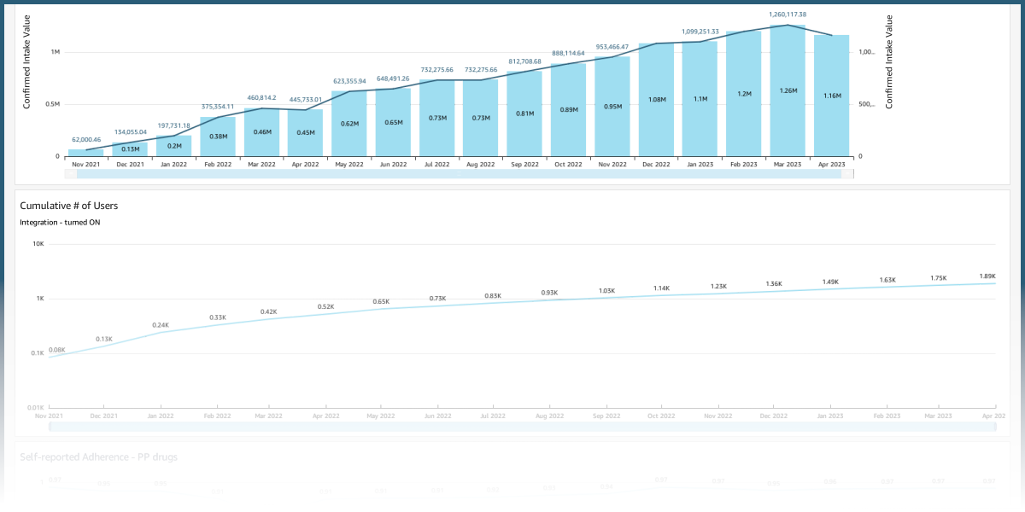Click the 1,099,251.33 data label

coord(700,32)
